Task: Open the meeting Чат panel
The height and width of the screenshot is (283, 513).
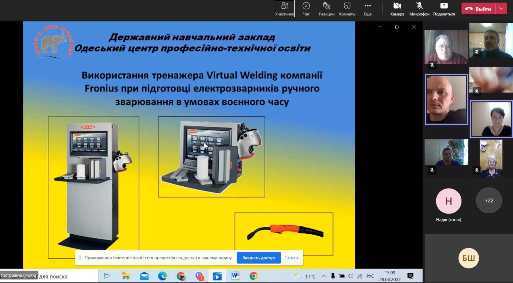Action: click(x=306, y=9)
